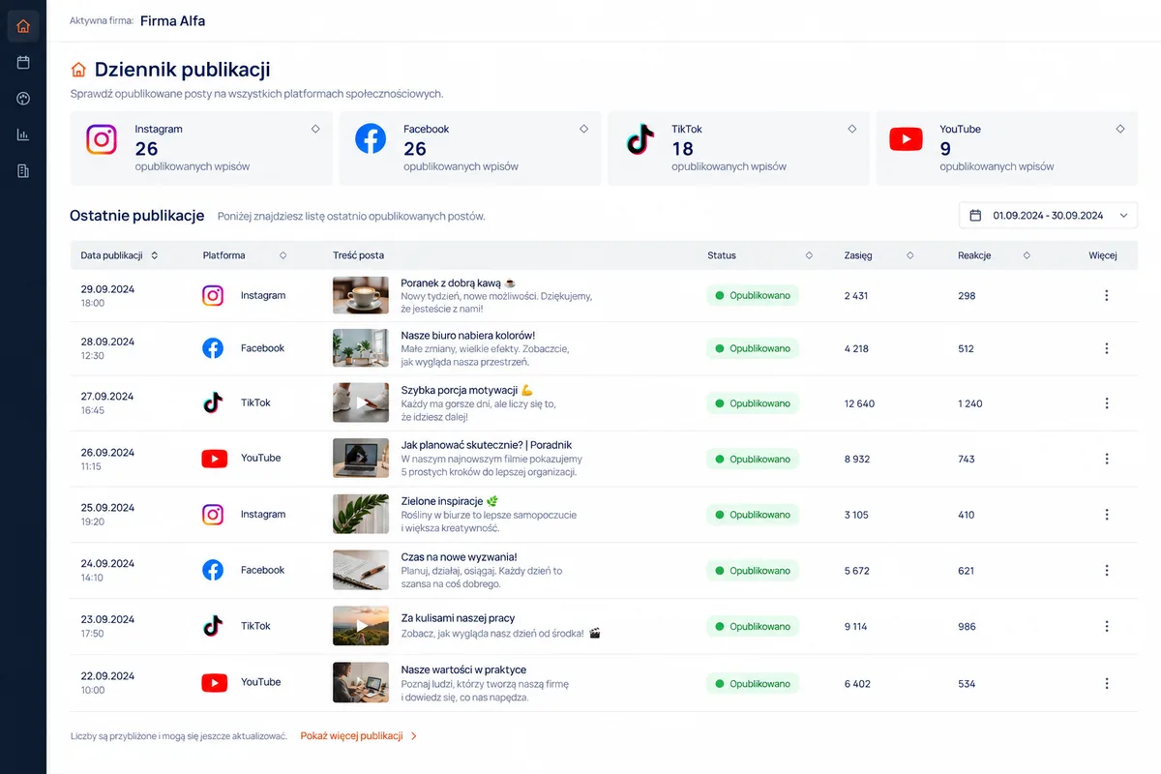The image size is (1161, 774).
Task: Click the Opublikowano badge for "Zielone inspiracje"
Action: 753,515
